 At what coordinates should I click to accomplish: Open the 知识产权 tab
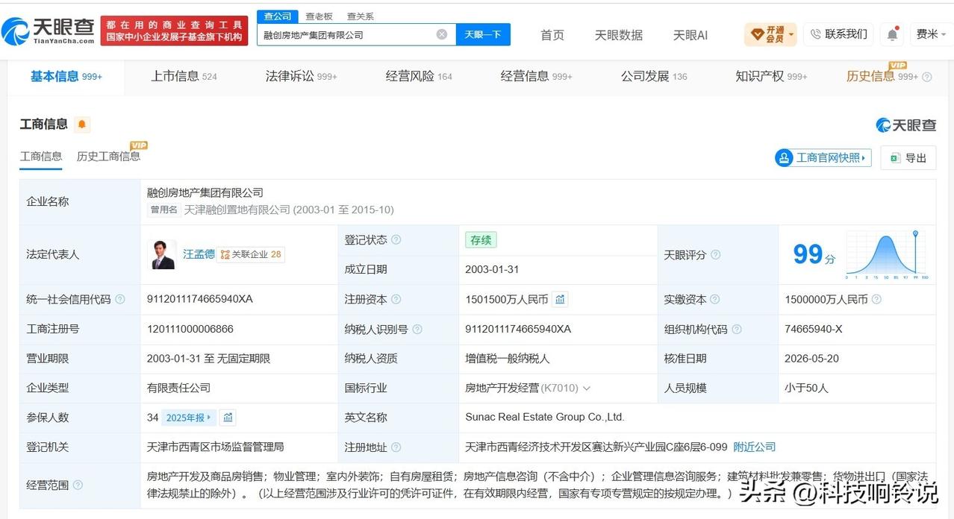[x=771, y=76]
